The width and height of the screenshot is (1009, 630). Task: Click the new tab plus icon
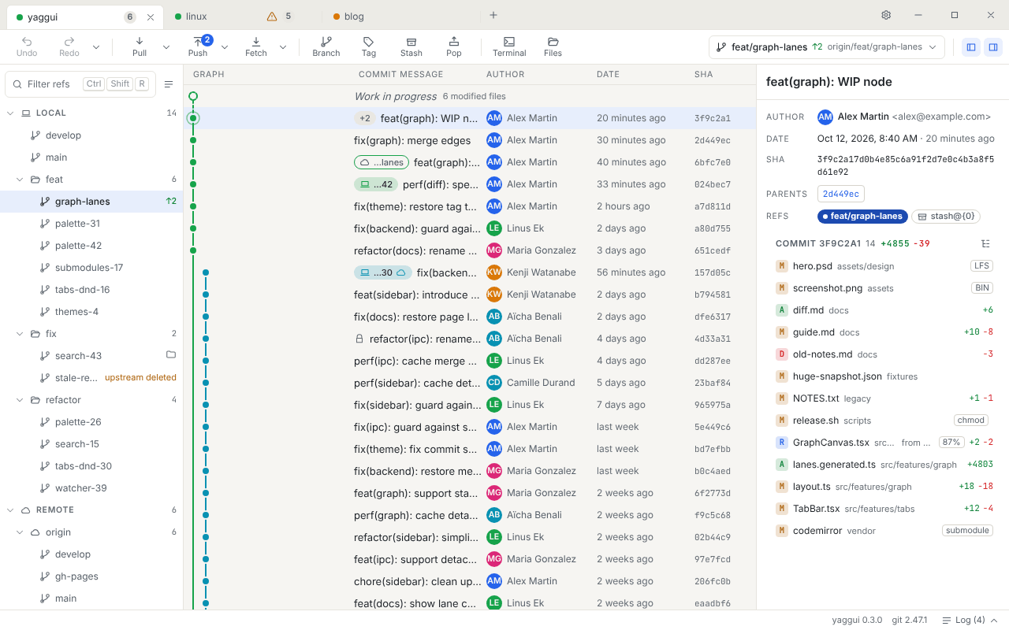pos(493,15)
